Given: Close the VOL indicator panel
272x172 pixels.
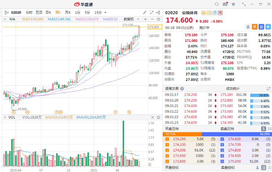Looking at the screenshot, I should pos(152,117).
